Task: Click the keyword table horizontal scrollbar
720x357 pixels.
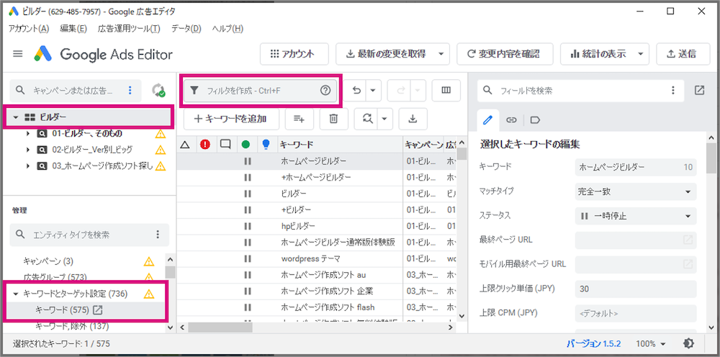Action: click(x=220, y=327)
